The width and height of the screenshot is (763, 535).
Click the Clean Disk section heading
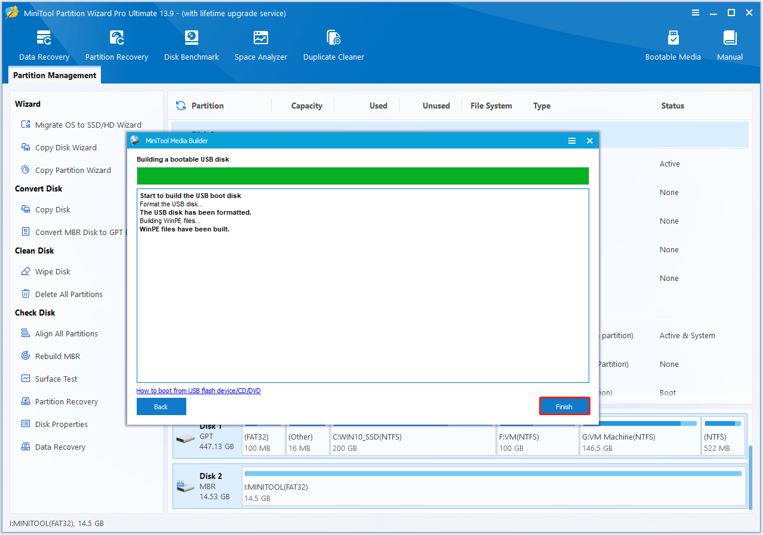(35, 251)
